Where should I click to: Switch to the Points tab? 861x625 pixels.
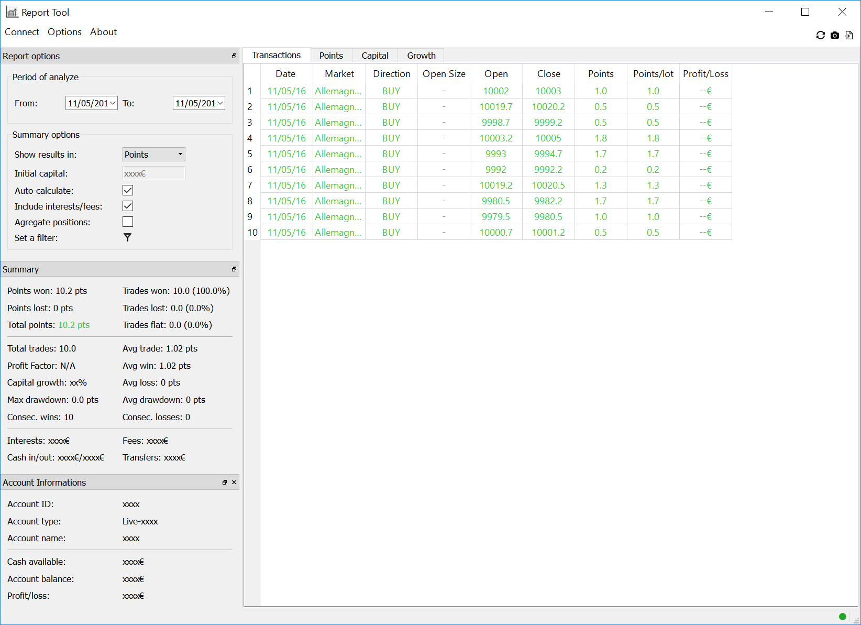pyautogui.click(x=331, y=56)
